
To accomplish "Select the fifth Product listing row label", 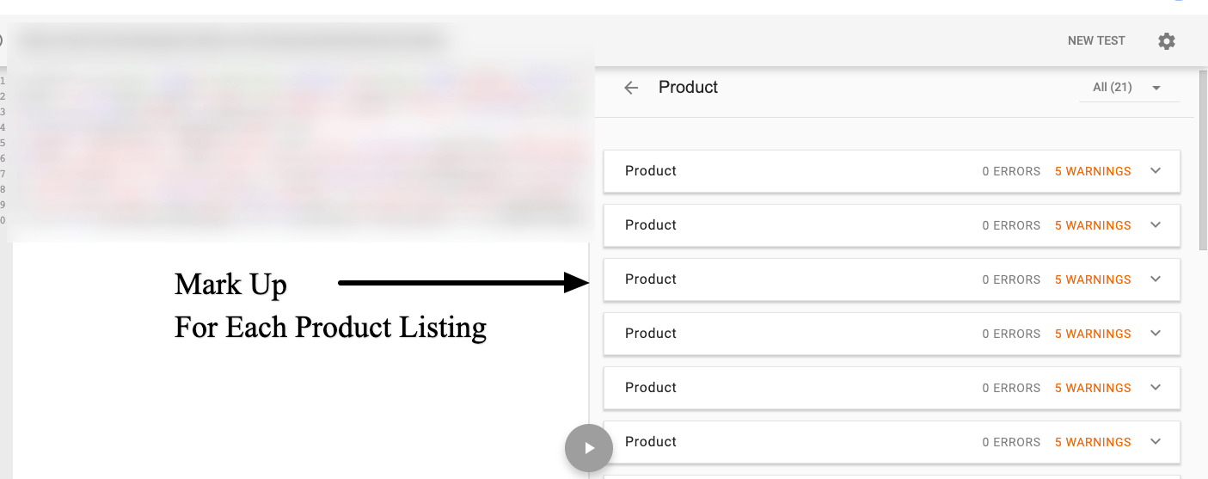I will pyautogui.click(x=651, y=388).
